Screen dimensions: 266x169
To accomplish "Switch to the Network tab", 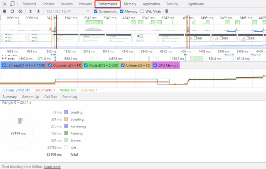I will coord(86,4).
